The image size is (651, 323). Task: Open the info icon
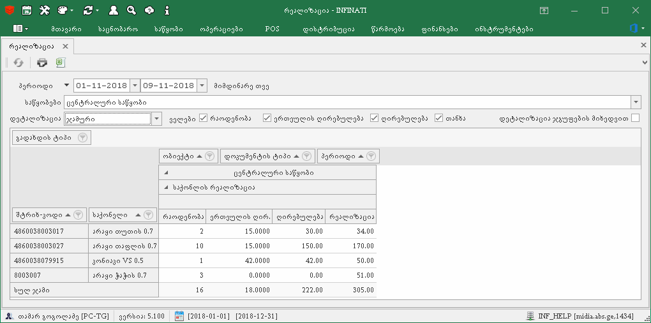click(167, 10)
